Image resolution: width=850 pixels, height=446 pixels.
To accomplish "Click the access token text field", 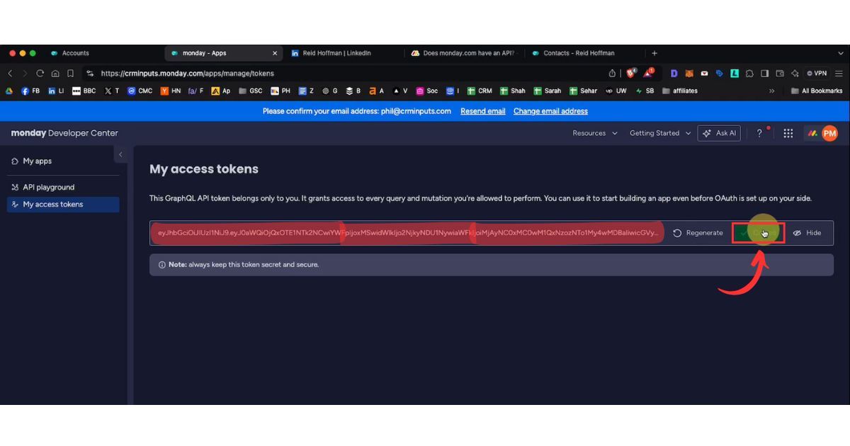I will pos(407,233).
